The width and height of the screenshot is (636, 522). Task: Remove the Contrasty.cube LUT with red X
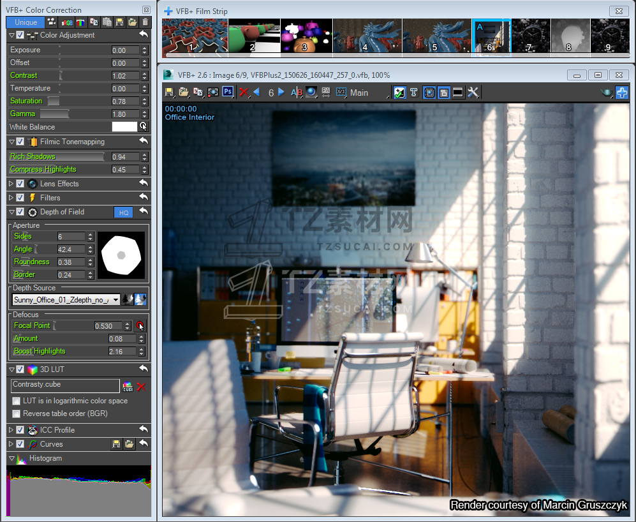(x=141, y=387)
